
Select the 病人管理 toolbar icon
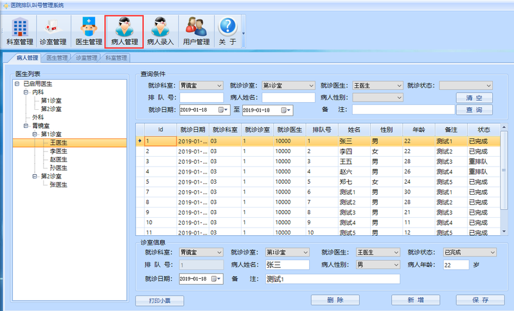pyautogui.click(x=124, y=31)
